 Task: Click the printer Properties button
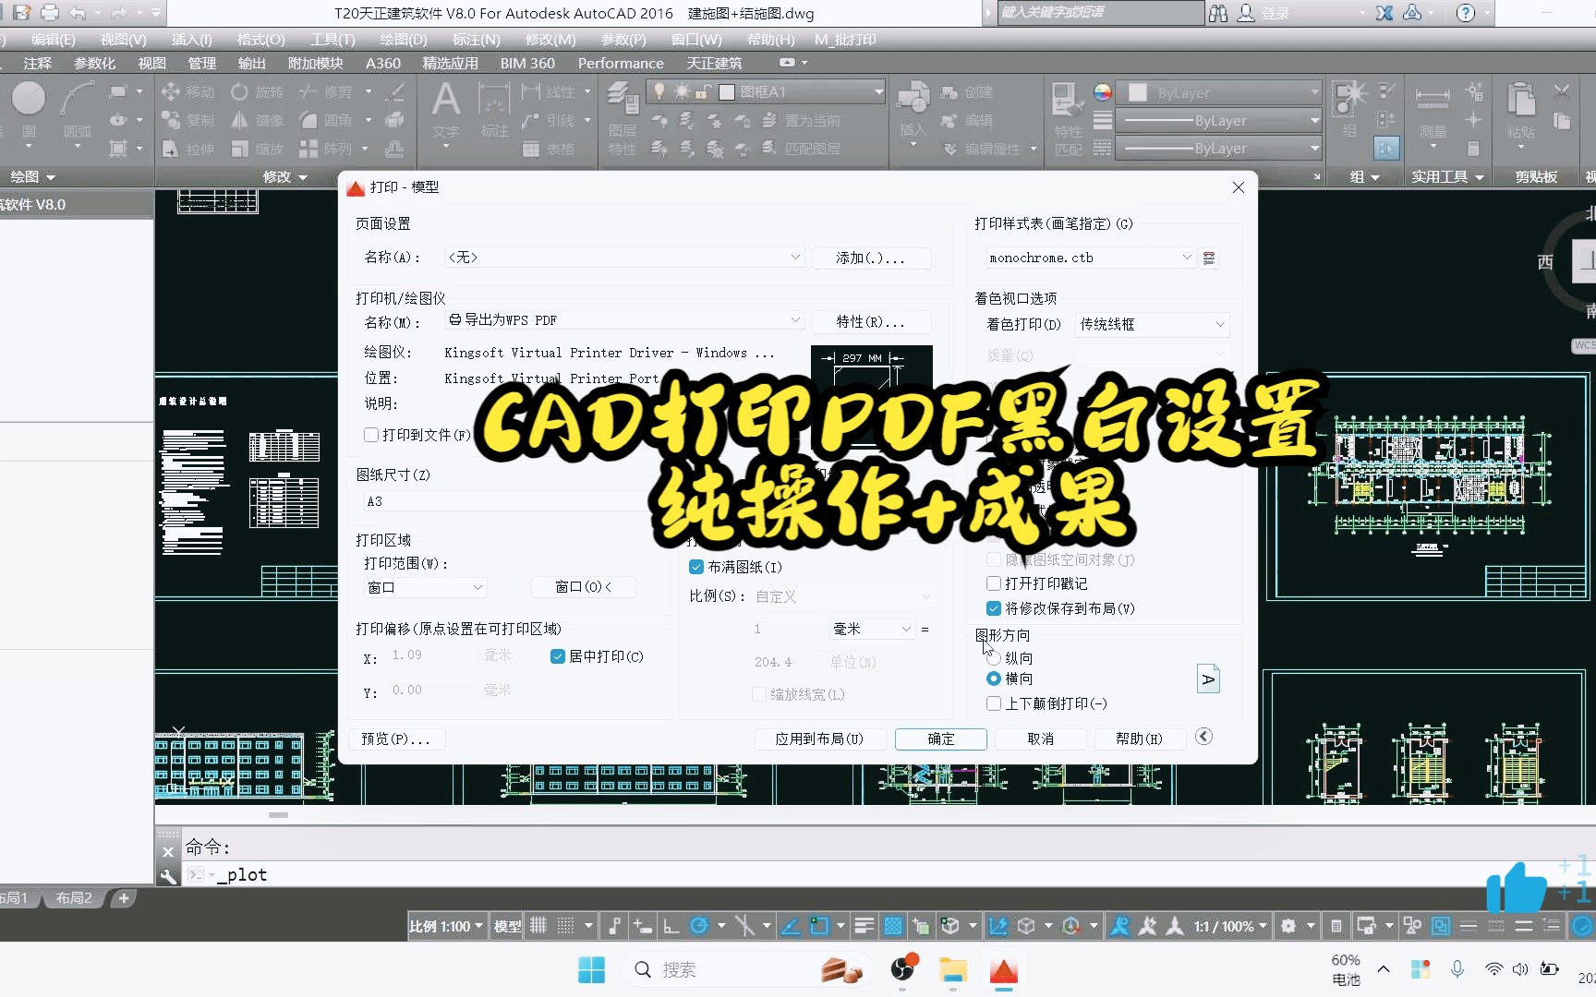click(x=871, y=321)
